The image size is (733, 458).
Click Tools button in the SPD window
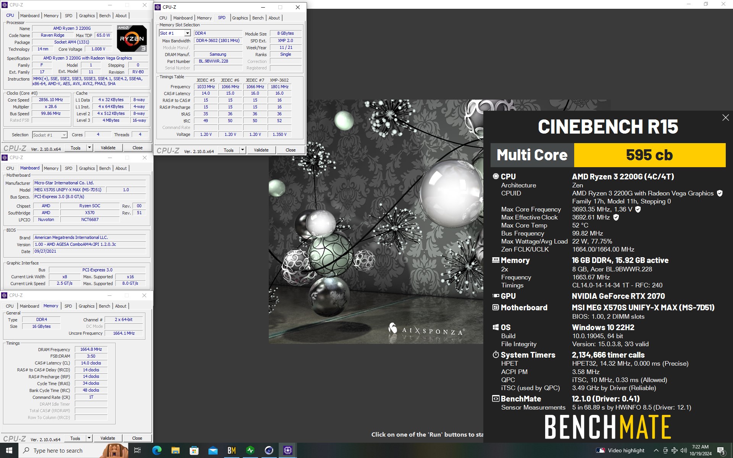[229, 150]
